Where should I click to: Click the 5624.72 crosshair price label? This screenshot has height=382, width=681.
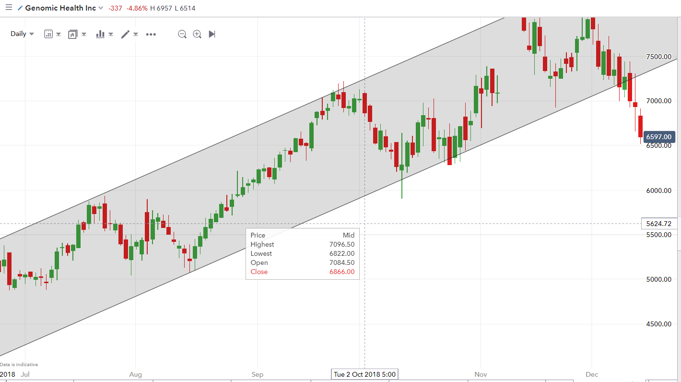tap(658, 224)
